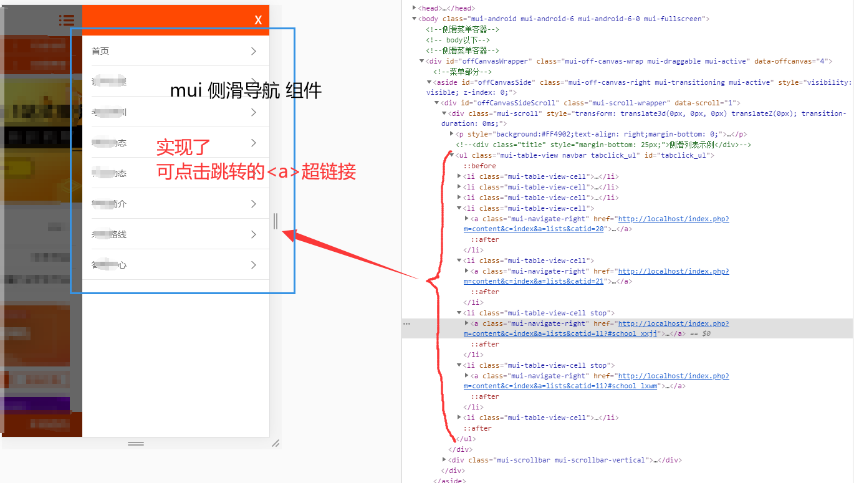Screen dimensions: 854x483
Task: Click the orange hamburger menu icon
Action: pos(67,20)
